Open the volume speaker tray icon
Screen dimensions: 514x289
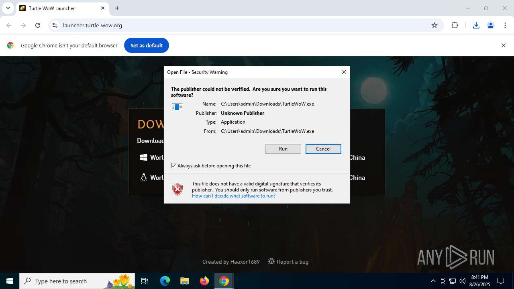coord(462,281)
